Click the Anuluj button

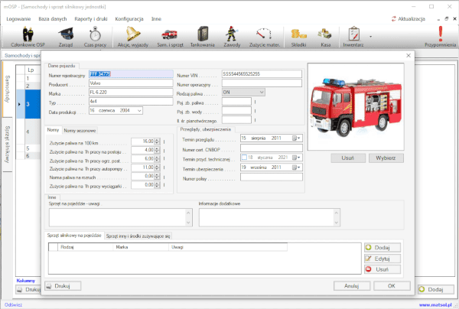click(x=352, y=286)
